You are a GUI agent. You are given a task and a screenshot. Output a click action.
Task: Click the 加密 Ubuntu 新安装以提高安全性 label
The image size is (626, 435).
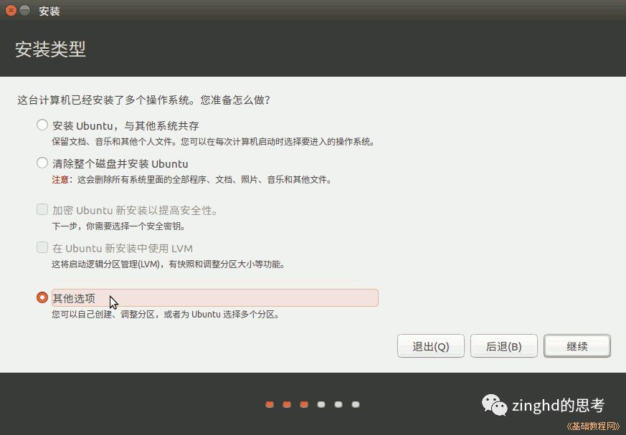pos(135,210)
